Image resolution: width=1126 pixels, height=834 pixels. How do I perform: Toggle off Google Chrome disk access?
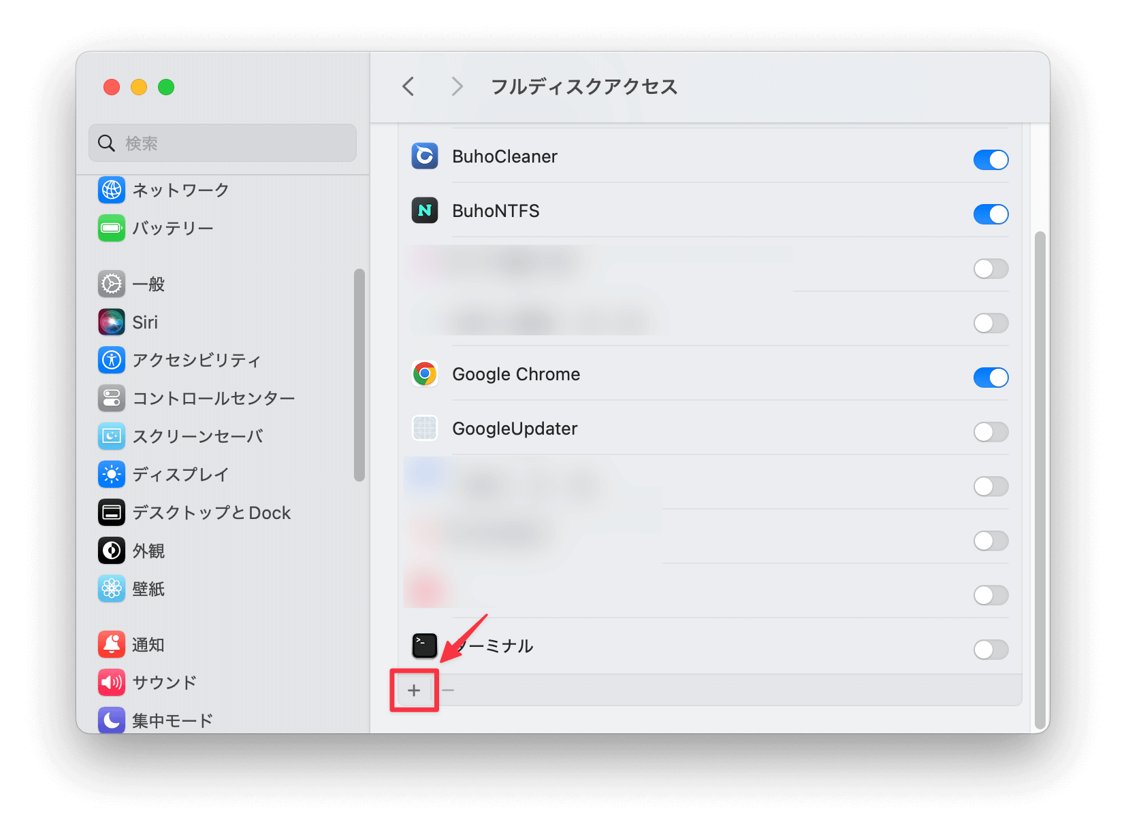(x=991, y=378)
